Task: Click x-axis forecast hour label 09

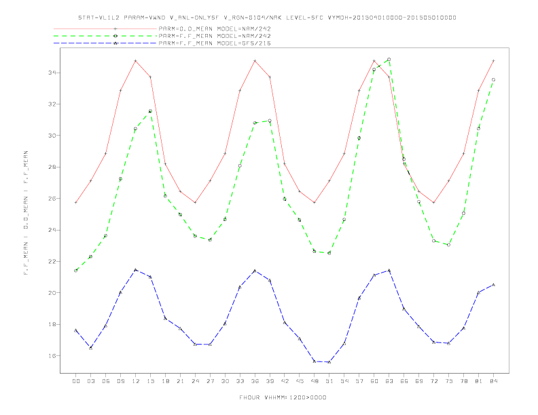Action: [x=120, y=381]
